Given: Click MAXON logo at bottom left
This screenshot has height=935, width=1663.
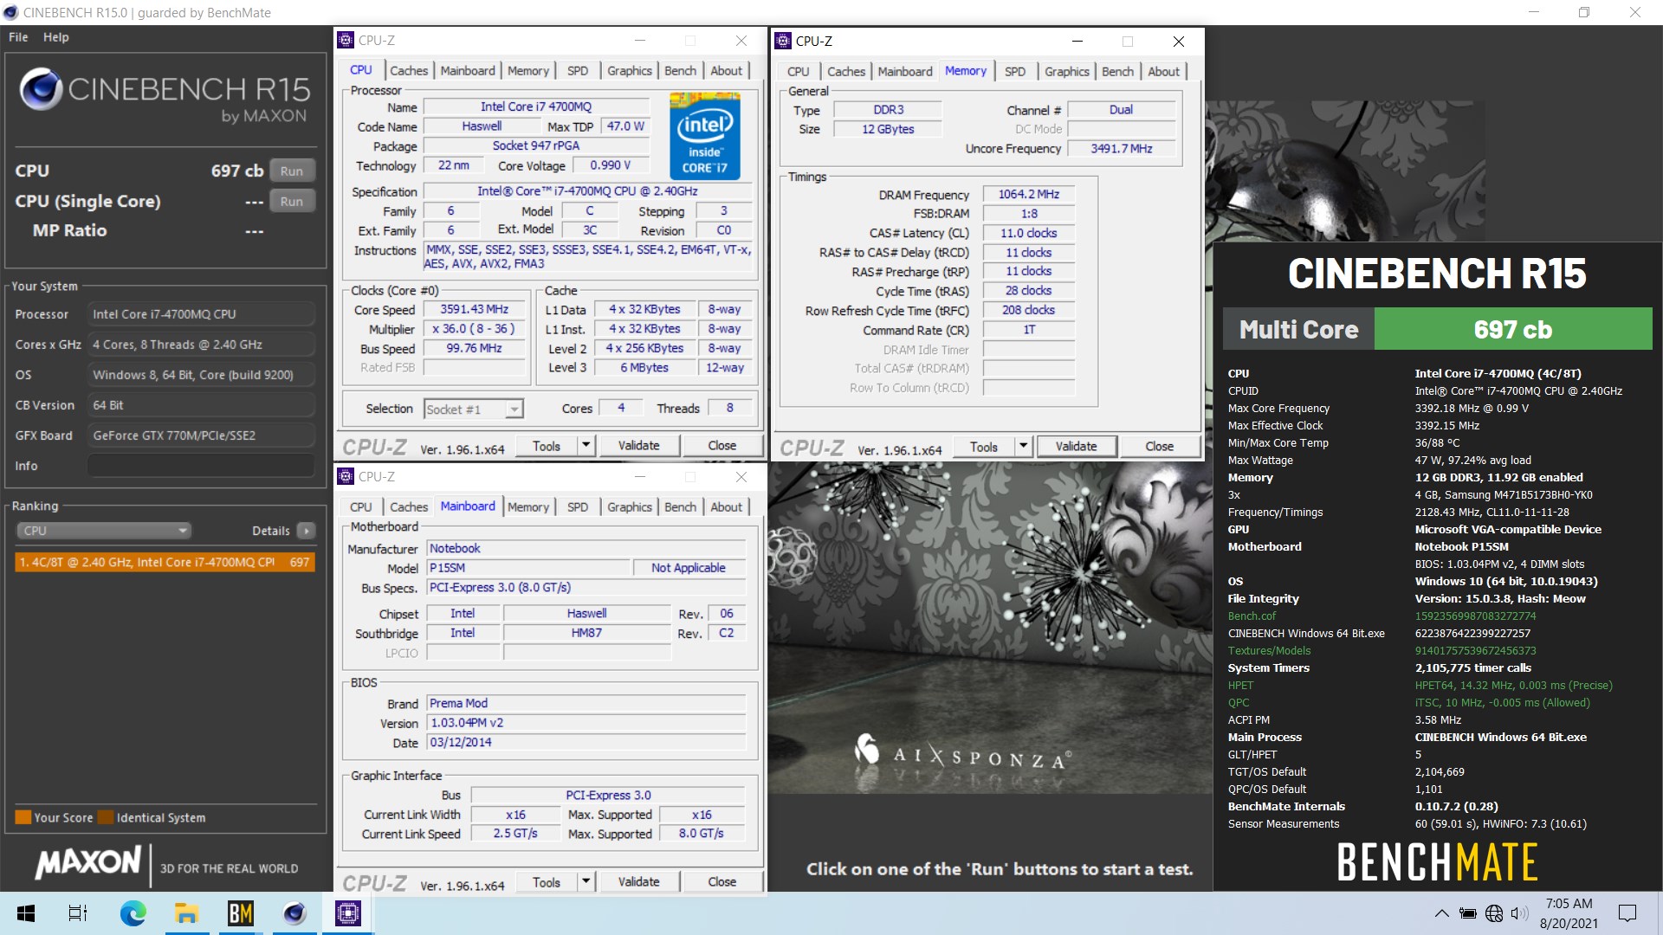Looking at the screenshot, I should 87,862.
